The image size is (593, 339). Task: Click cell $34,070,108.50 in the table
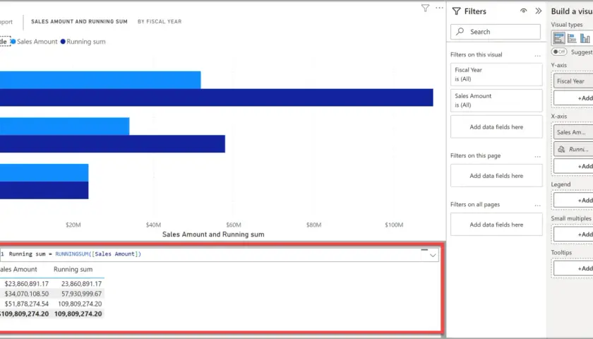click(x=27, y=294)
